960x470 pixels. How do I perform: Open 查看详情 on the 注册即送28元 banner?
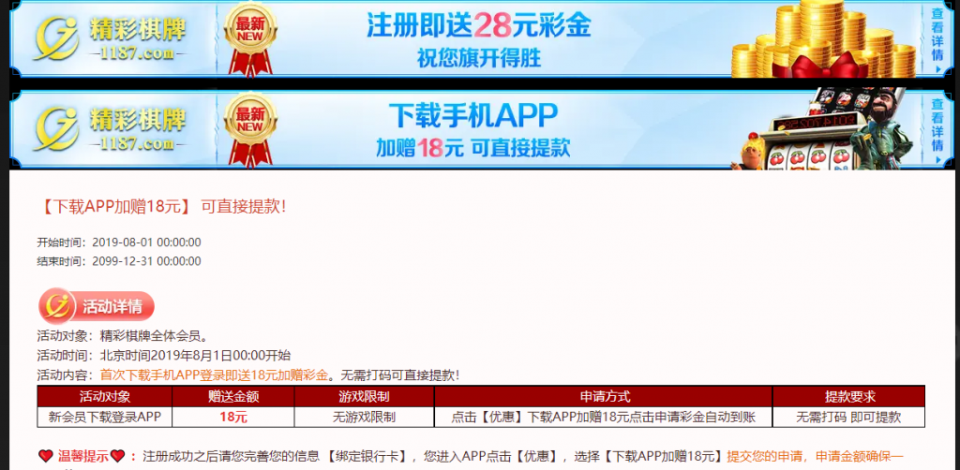tap(937, 39)
